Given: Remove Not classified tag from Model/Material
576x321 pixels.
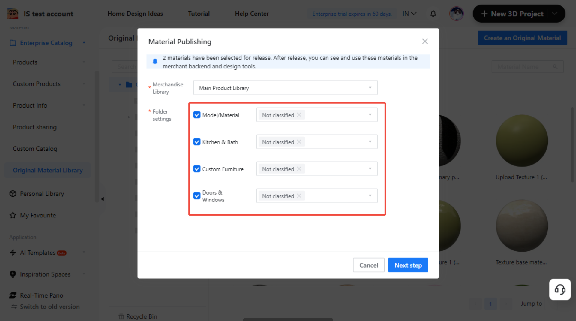Looking at the screenshot, I should click(x=299, y=115).
